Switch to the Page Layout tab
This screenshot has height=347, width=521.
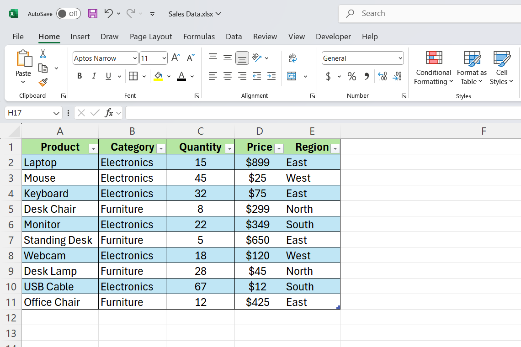tap(151, 37)
